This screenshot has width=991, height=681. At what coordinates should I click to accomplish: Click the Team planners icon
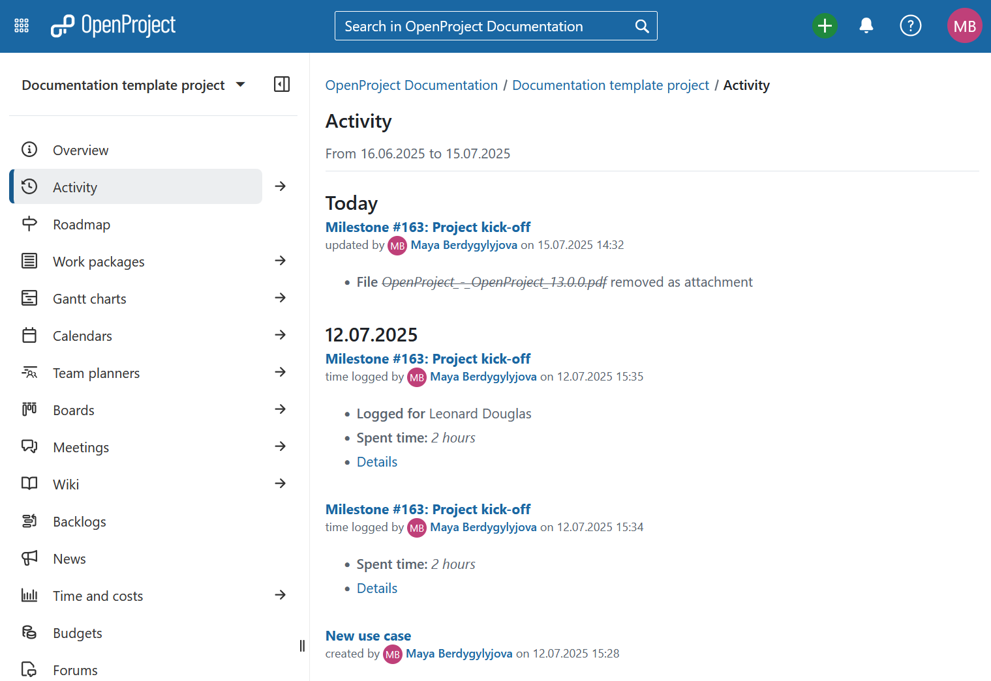29,373
